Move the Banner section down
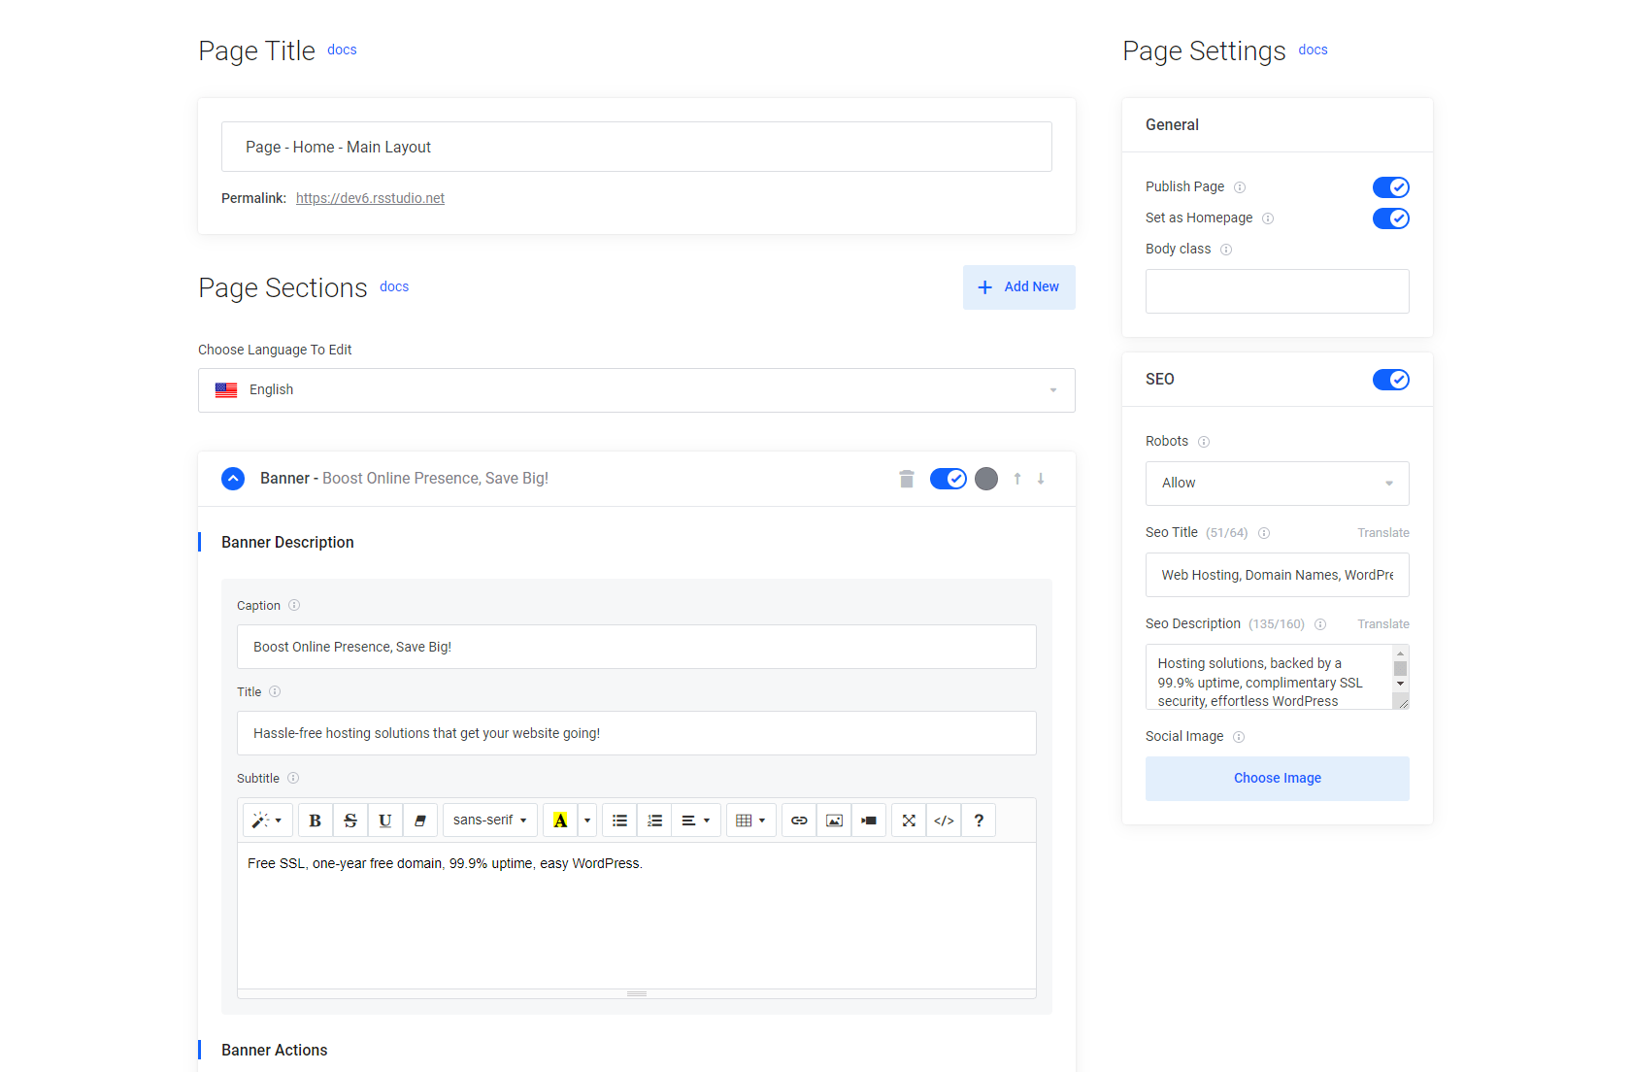This screenshot has height=1072, width=1631. [x=1041, y=479]
